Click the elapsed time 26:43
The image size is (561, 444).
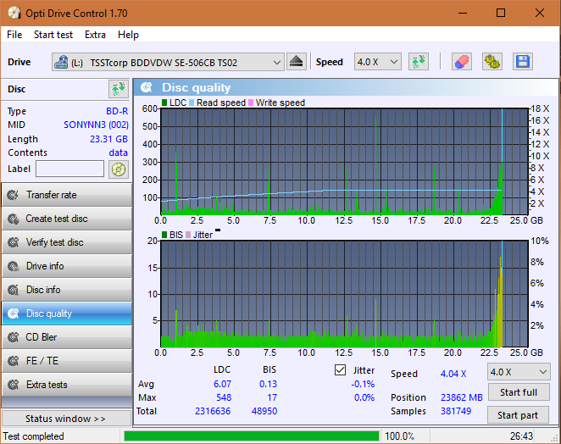click(x=521, y=436)
